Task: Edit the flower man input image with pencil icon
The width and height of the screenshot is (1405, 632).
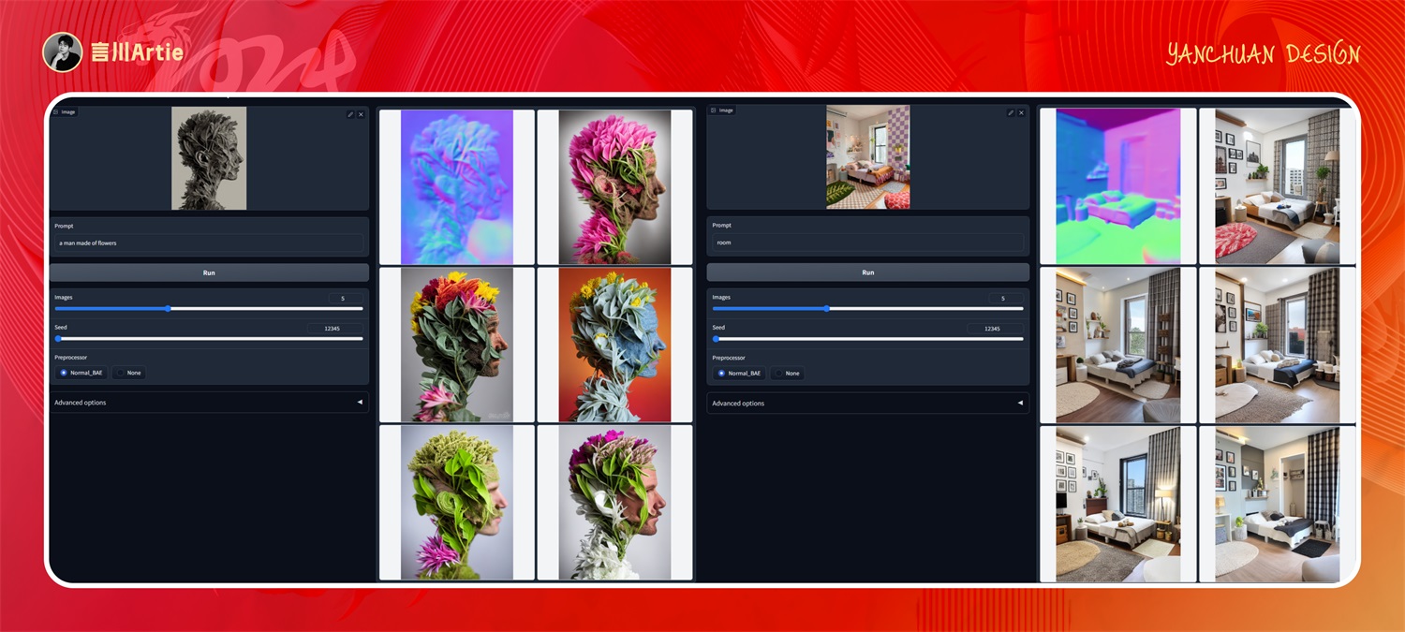Action: click(x=350, y=114)
